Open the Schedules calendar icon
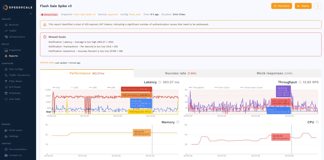324x160 pixels. [x=6, y=93]
